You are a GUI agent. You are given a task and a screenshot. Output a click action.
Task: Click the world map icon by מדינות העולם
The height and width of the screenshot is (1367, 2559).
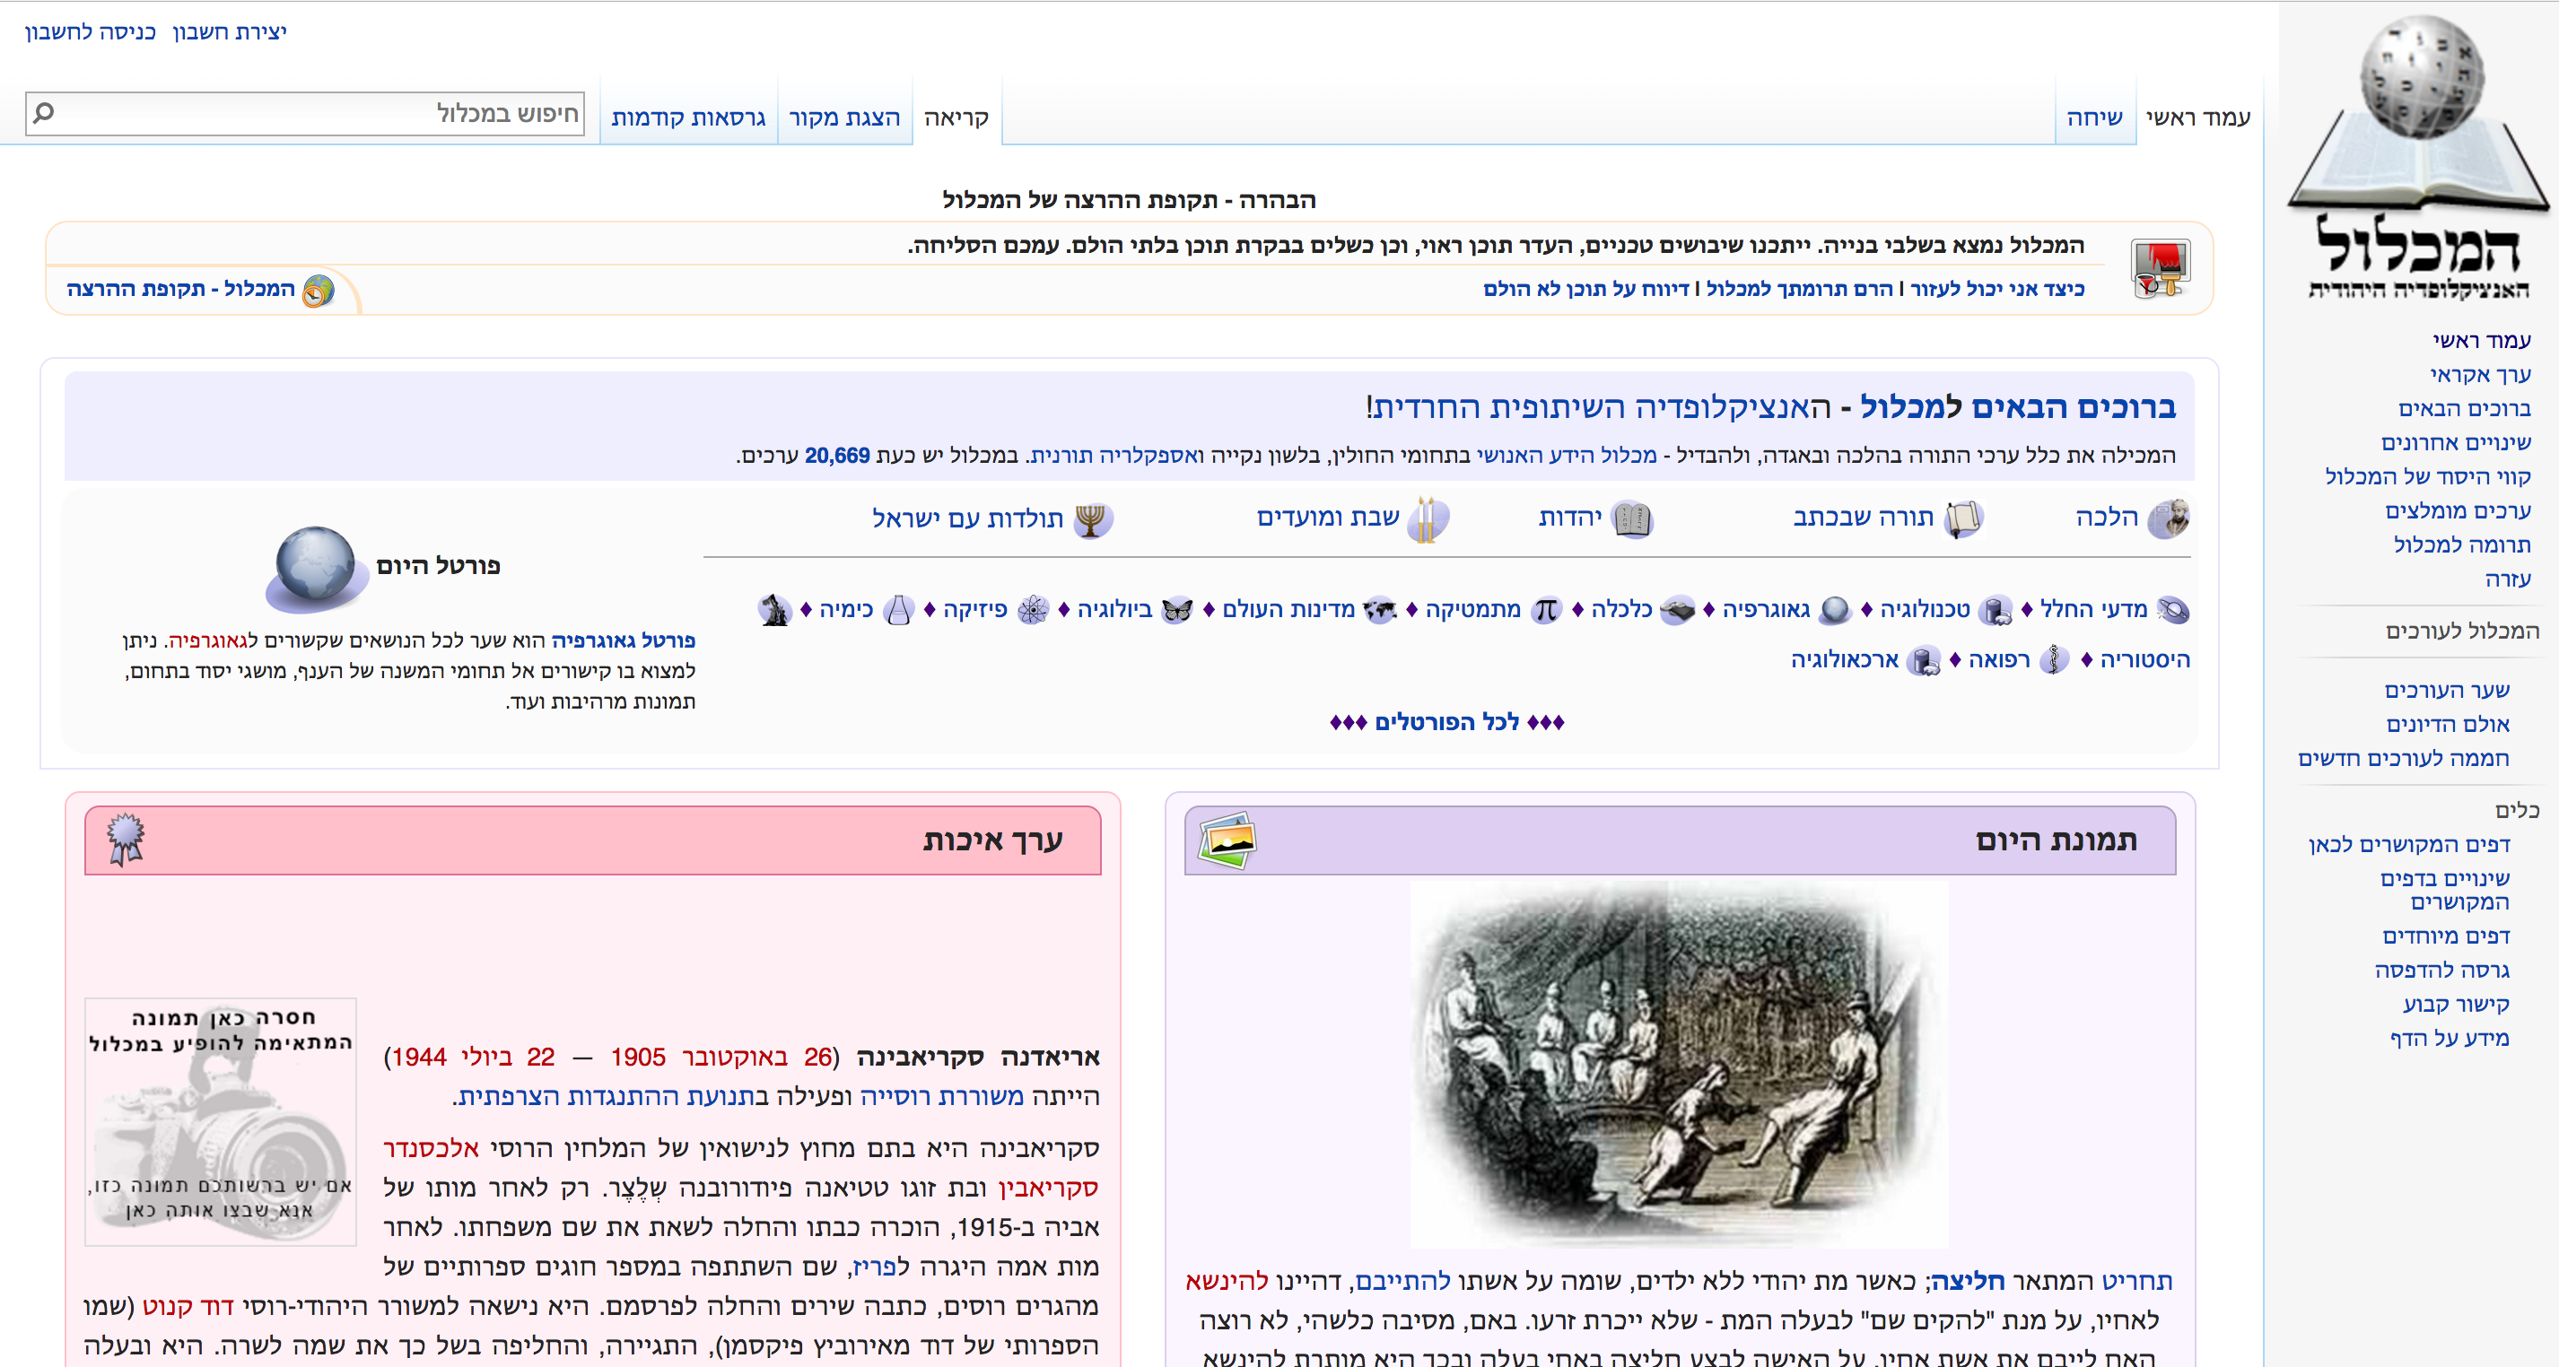click(x=1380, y=610)
